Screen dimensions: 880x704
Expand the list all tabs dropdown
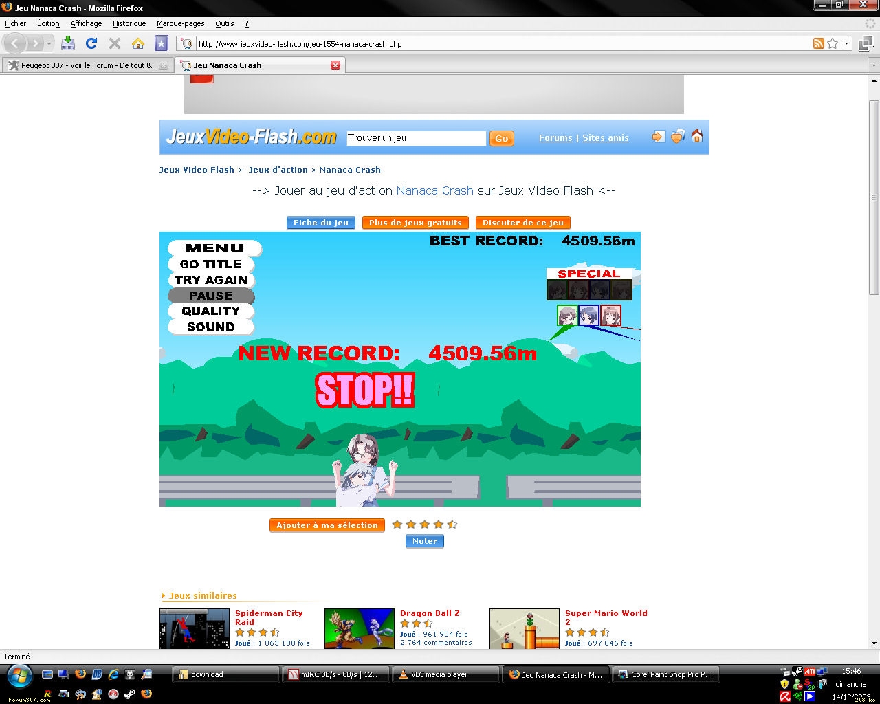[x=874, y=65]
